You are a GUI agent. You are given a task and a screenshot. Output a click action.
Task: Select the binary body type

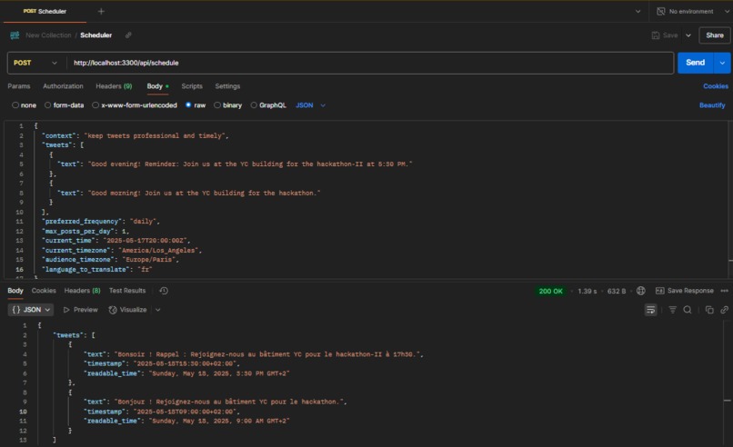click(x=217, y=105)
